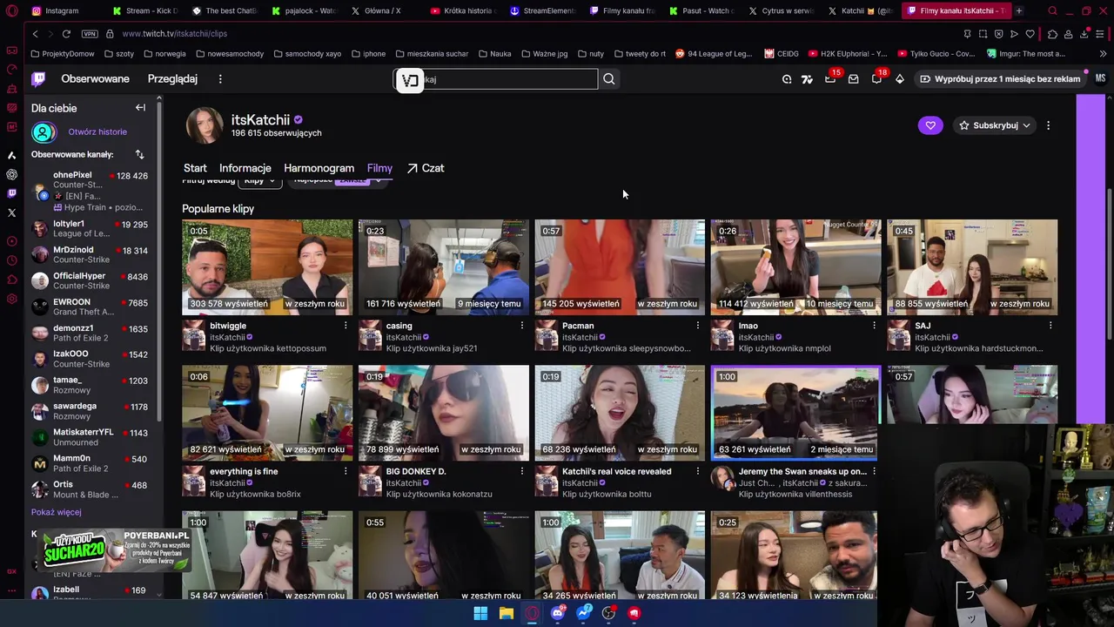Open the browser downloads icon
Image resolution: width=1114 pixels, height=627 pixels.
(1084, 34)
